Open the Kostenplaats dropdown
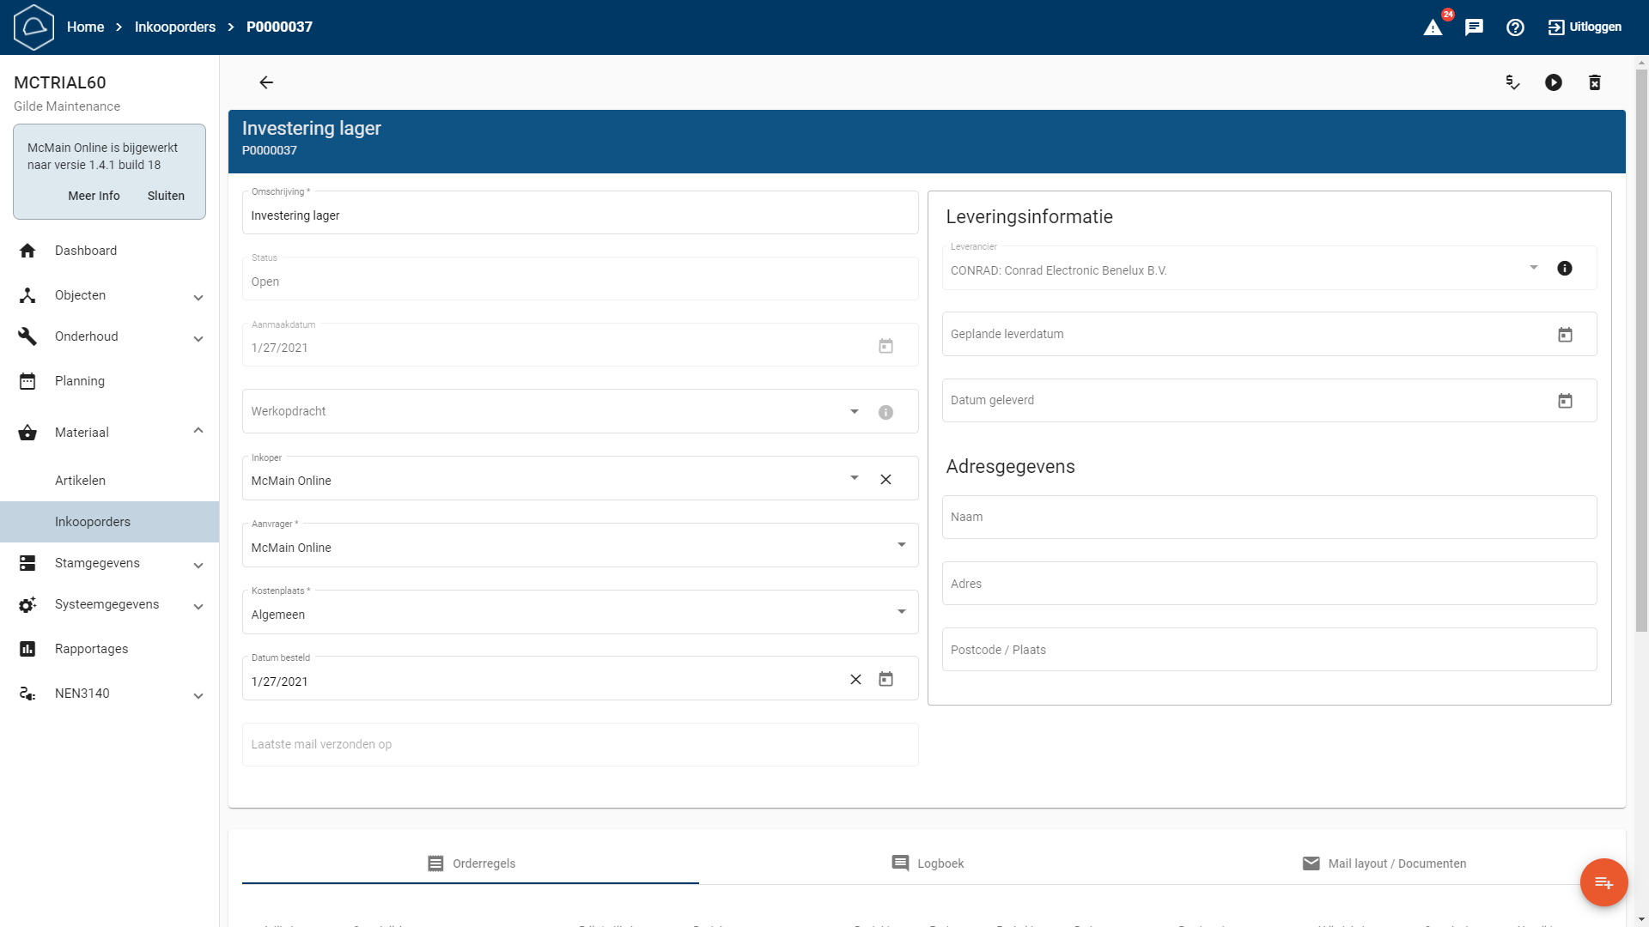 tap(902, 612)
